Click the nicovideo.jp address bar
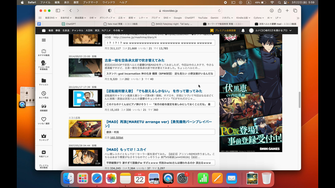The width and height of the screenshot is (335, 188). tap(168, 11)
